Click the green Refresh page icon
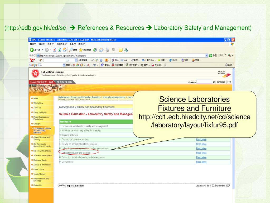Viewport: 270px width, 203px height. coord(59,50)
